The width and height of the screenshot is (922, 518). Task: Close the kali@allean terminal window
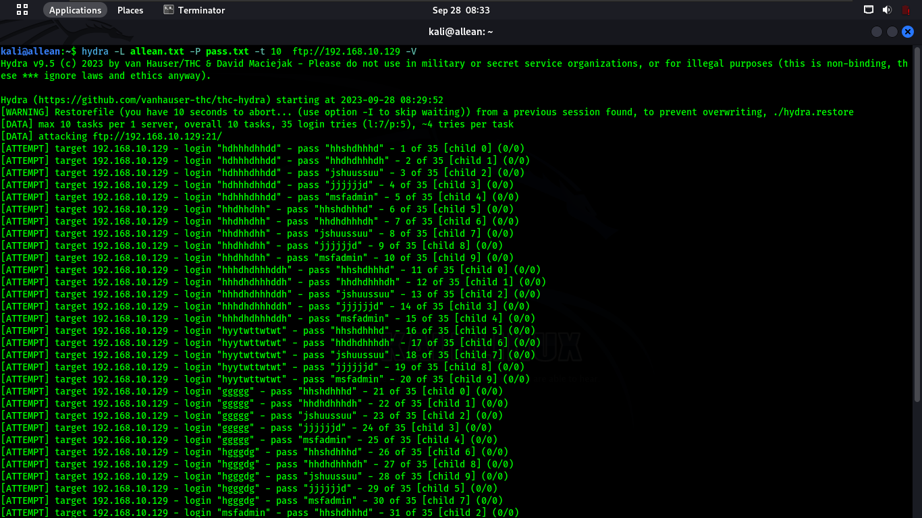pyautogui.click(x=908, y=32)
